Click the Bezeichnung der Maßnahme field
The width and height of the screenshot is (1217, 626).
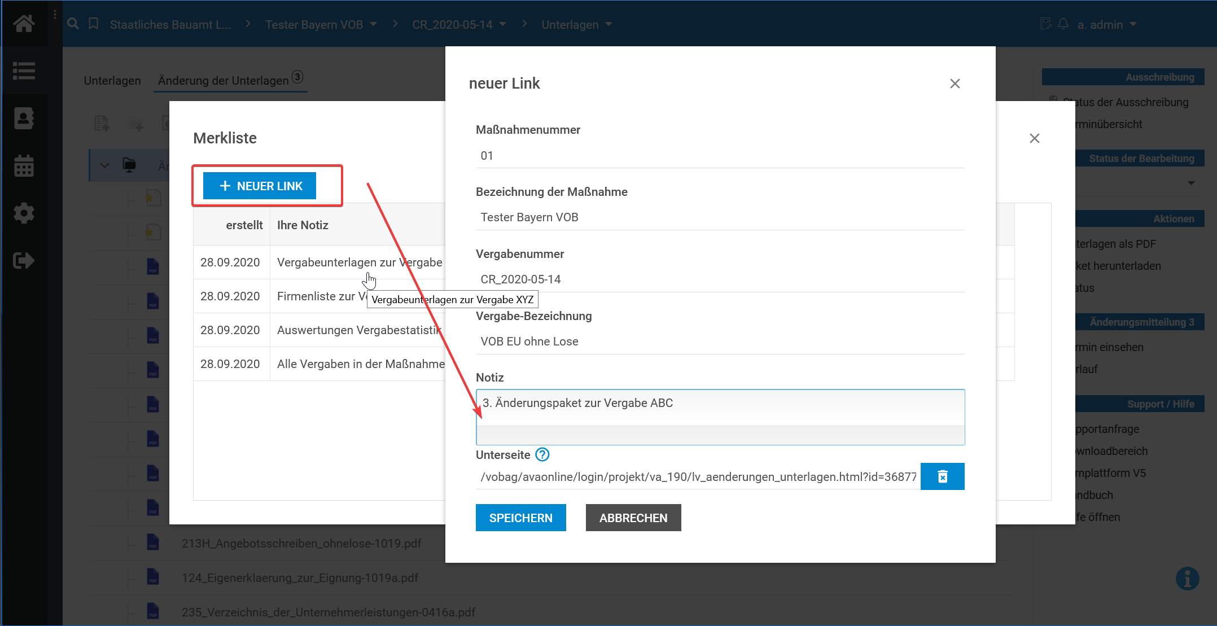(x=720, y=217)
